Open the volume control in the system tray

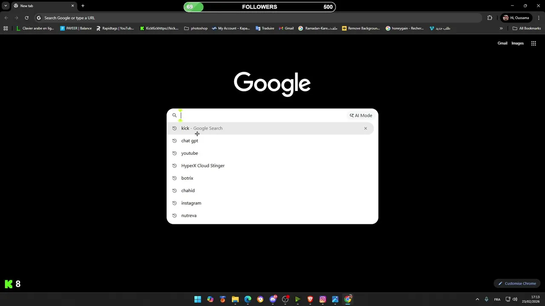[515, 299]
